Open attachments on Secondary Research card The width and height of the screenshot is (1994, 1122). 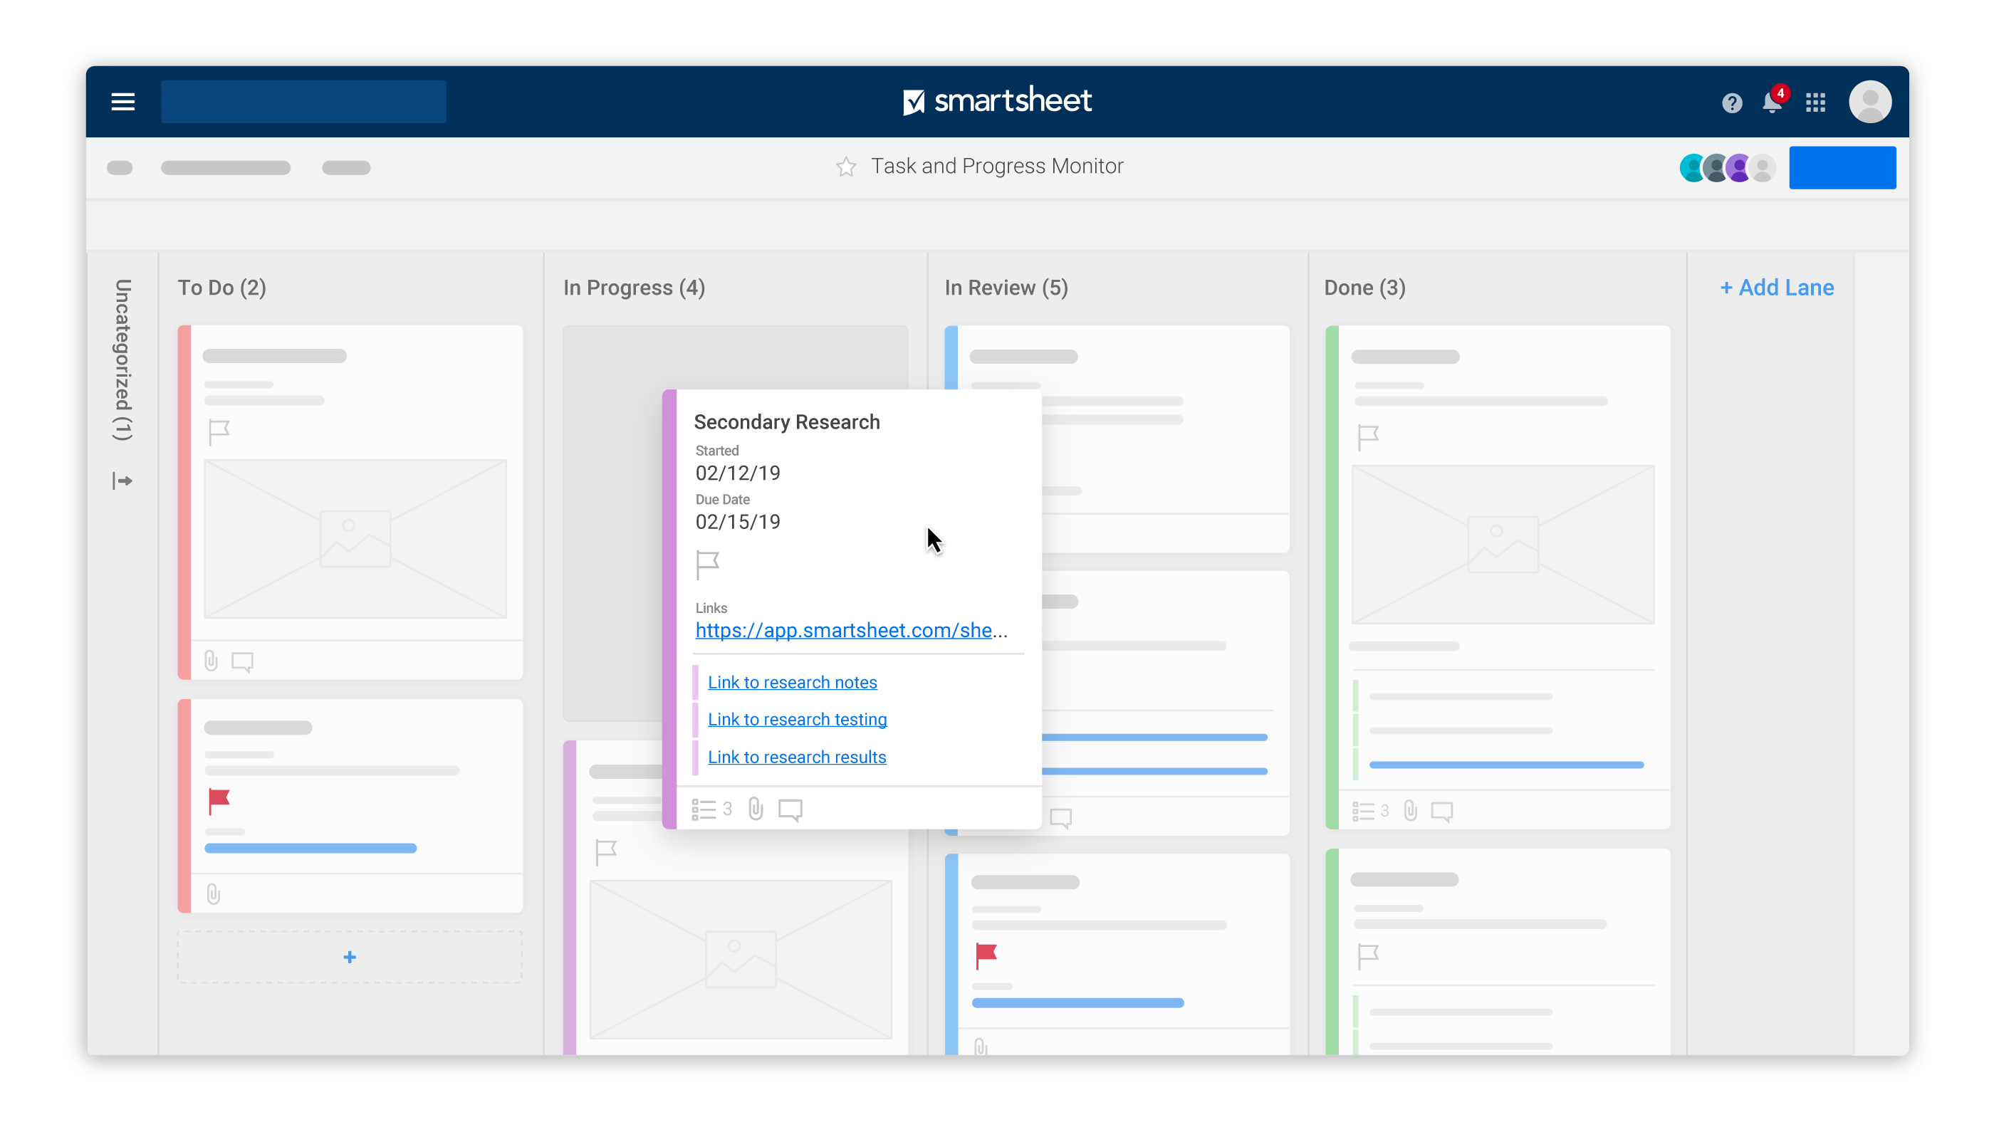[x=756, y=809]
